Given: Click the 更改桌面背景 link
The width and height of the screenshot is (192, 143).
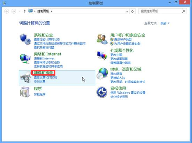Looking at the screenshot, I should [119, 59].
